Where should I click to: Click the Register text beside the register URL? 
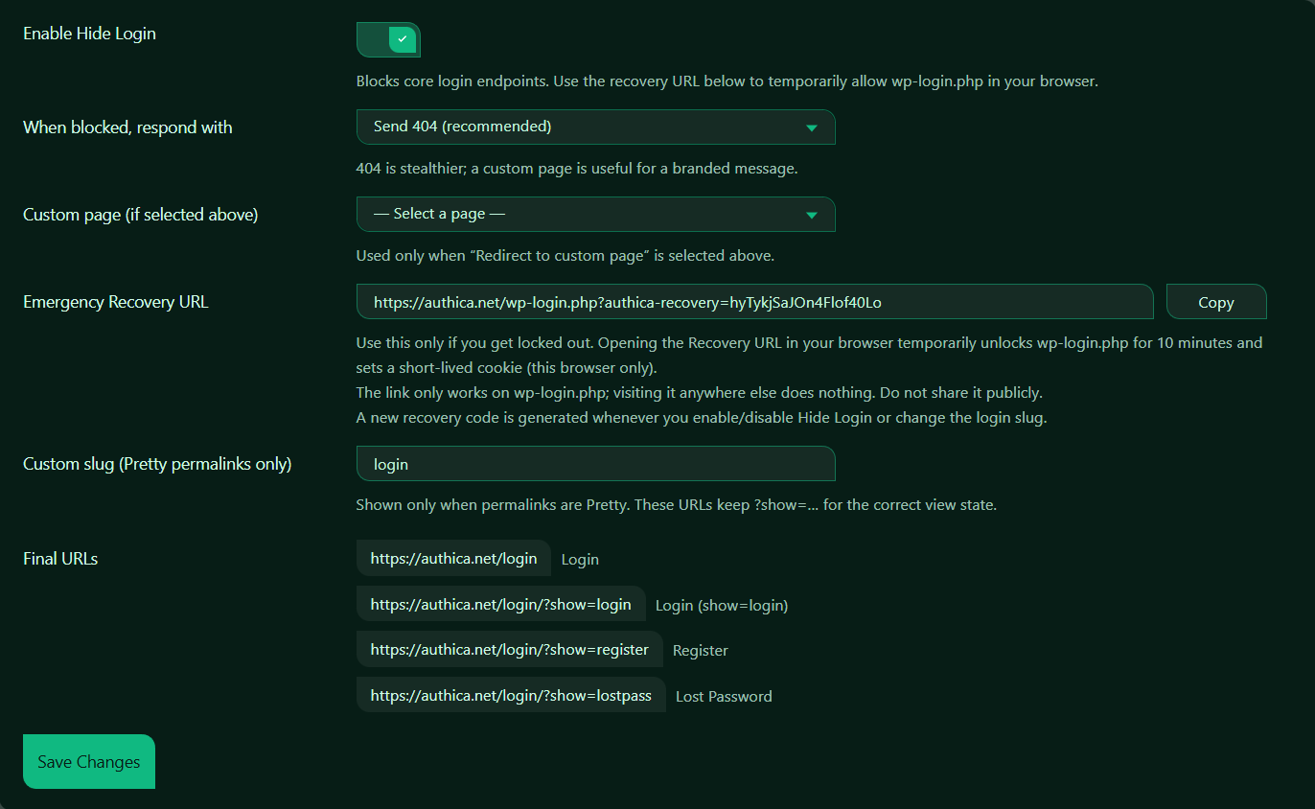700,651
